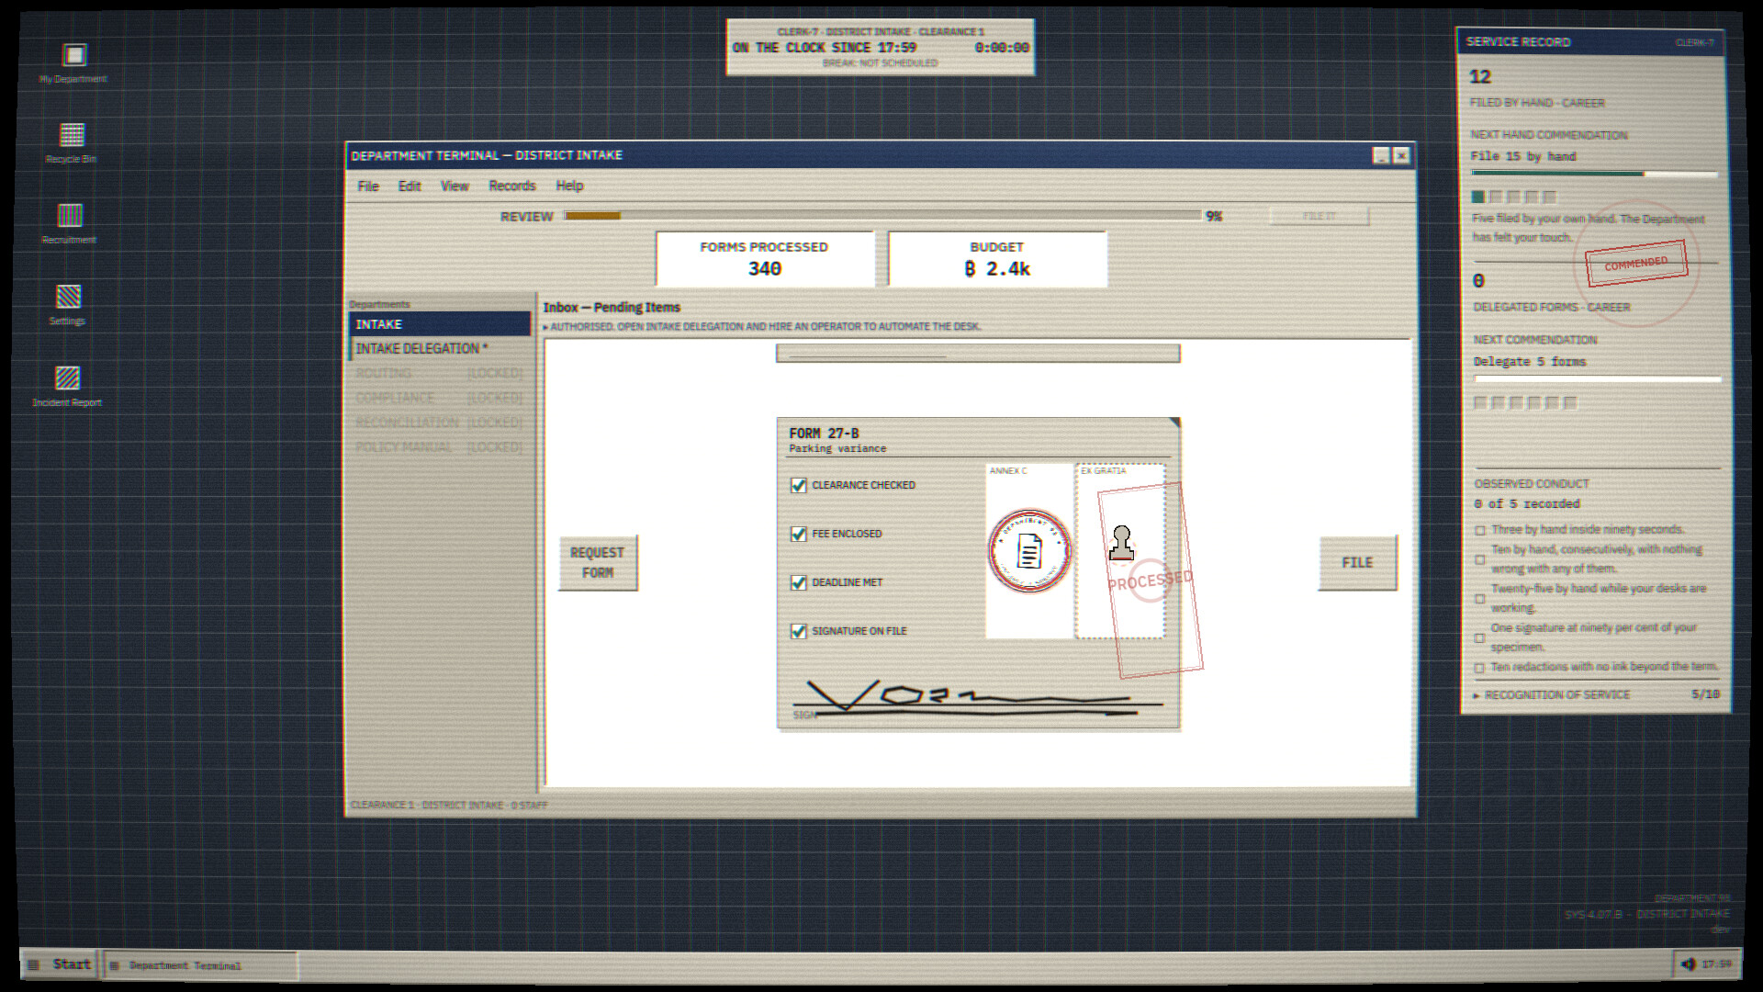The image size is (1763, 992).
Task: Click the greyed File It button
Action: tap(1319, 216)
